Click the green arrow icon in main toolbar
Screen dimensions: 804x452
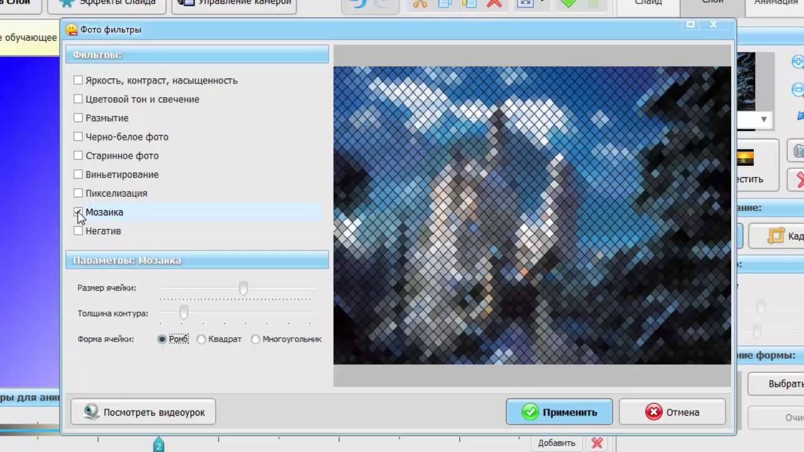coord(568,3)
